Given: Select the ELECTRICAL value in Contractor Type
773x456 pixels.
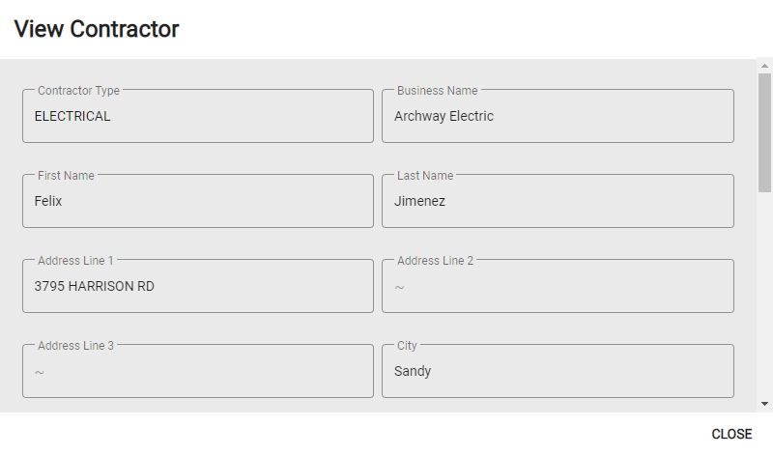Looking at the screenshot, I should (72, 116).
